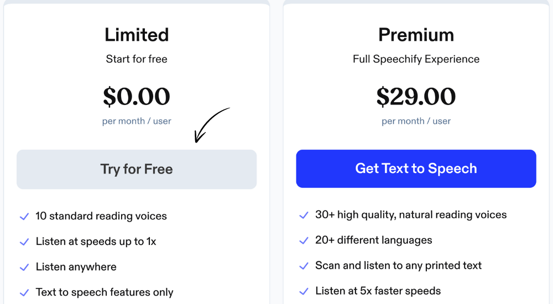Click checkmark beside Scan and listen feature

[x=304, y=266]
